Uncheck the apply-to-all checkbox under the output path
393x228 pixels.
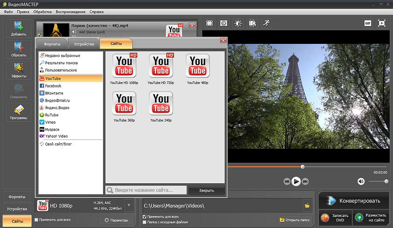pyautogui.click(x=144, y=216)
